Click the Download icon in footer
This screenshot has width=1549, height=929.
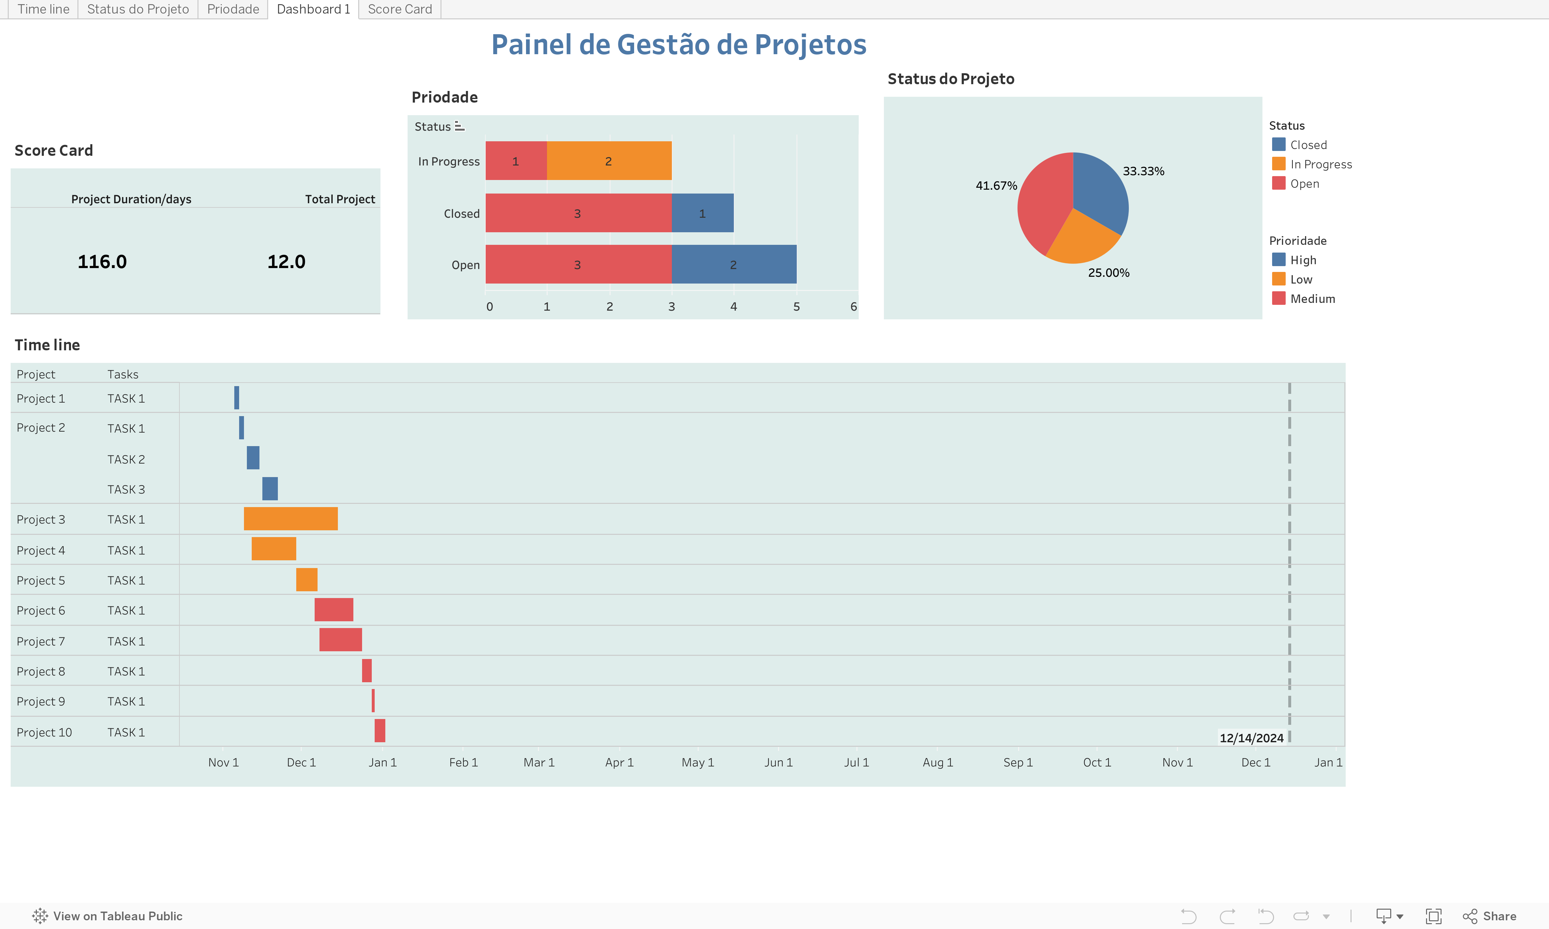pyautogui.click(x=1384, y=916)
